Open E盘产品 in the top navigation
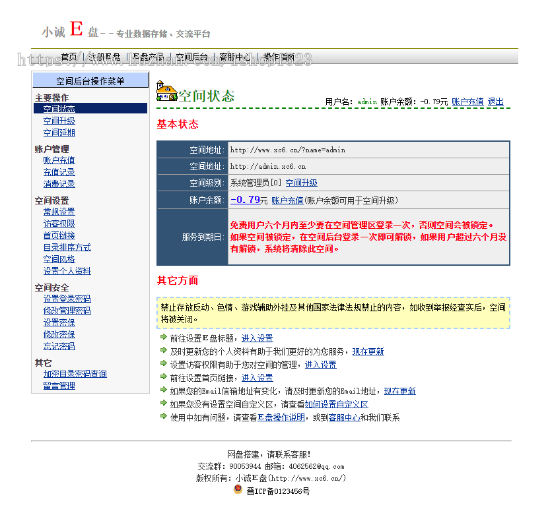550x517 pixels. click(148, 57)
